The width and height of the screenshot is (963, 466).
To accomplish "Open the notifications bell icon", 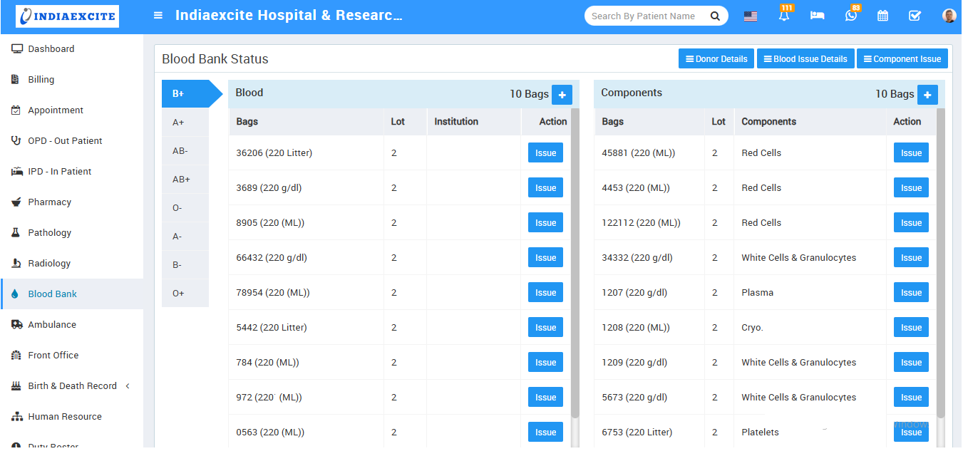I will point(784,16).
